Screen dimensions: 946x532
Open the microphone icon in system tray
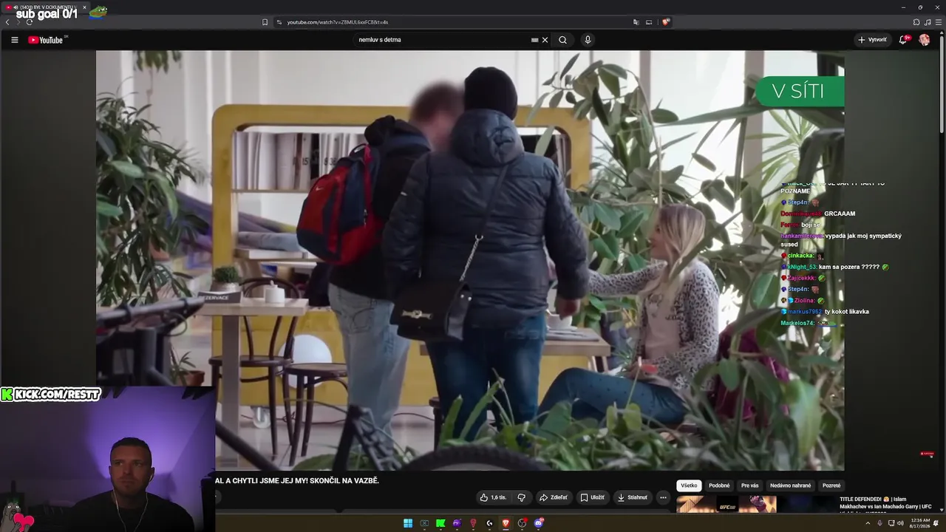point(879,523)
